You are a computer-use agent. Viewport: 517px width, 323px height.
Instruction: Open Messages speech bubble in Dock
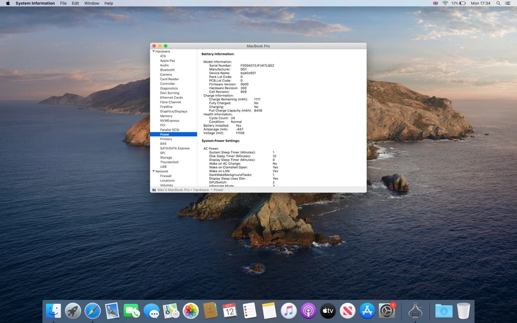click(x=151, y=311)
